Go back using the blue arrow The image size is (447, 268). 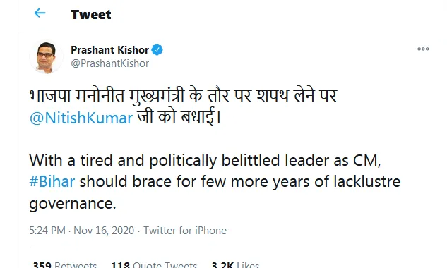(x=40, y=13)
